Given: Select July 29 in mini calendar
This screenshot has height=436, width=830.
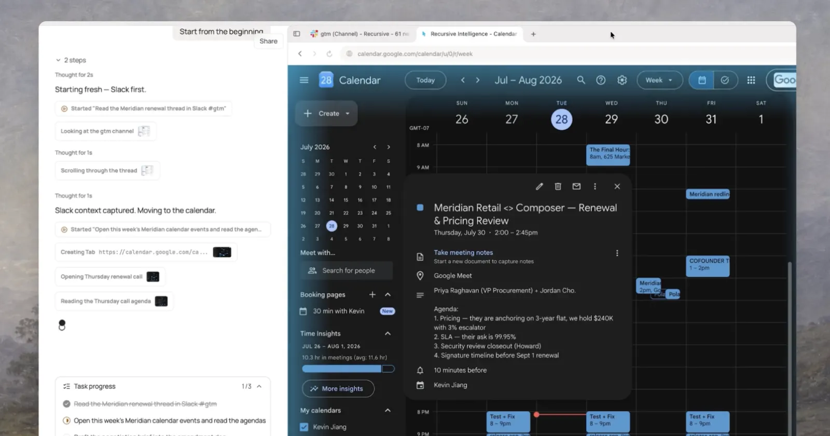Looking at the screenshot, I should pos(345,226).
